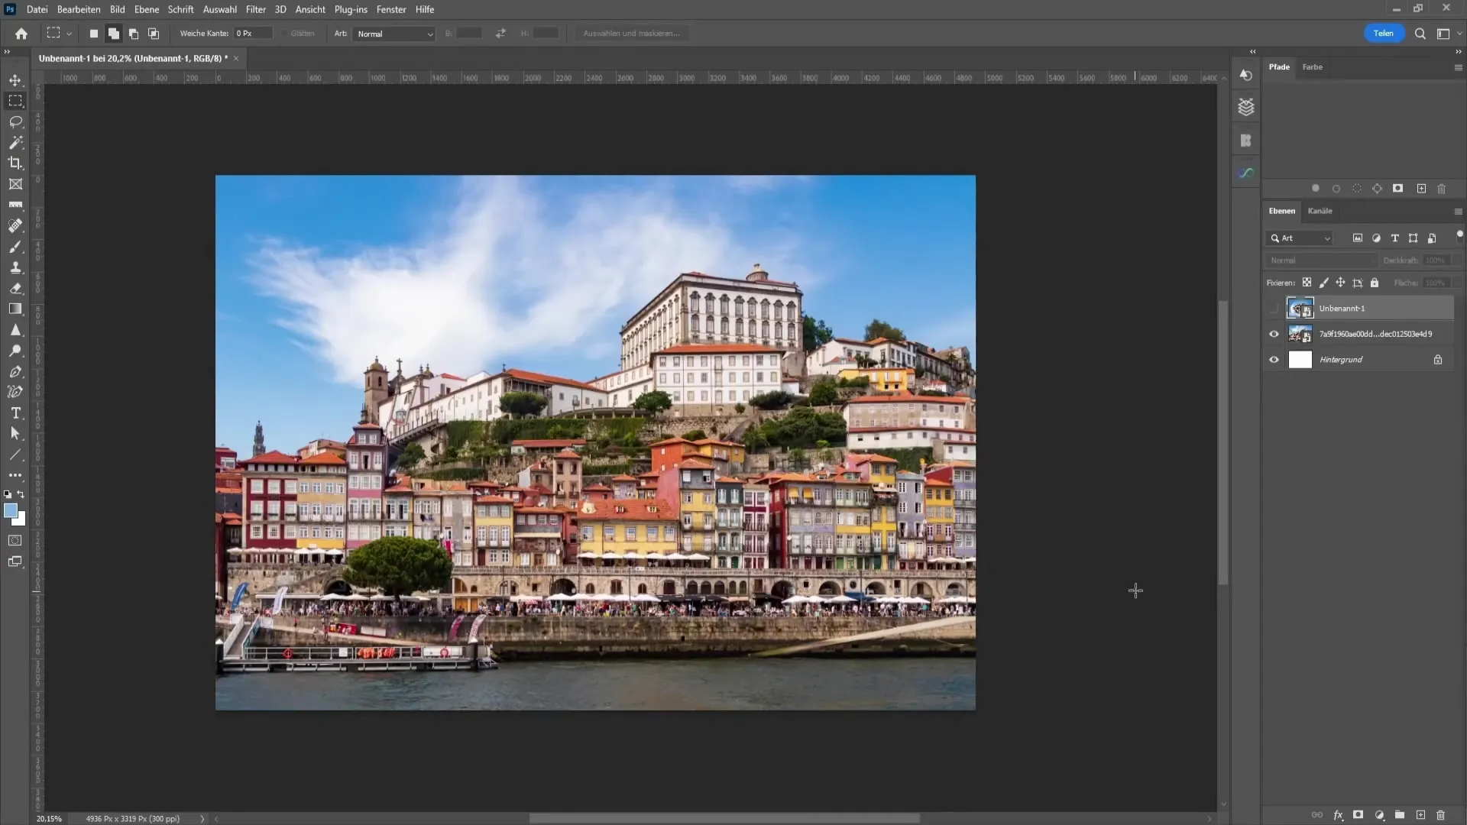Click the foreground color swatch
This screenshot has width=1467, height=825.
point(10,510)
